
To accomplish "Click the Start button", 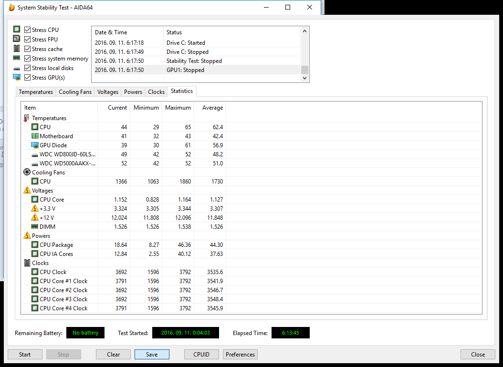I will click(x=25, y=355).
